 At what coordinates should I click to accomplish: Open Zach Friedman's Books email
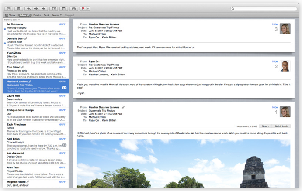pyautogui.click(x=36, y=129)
